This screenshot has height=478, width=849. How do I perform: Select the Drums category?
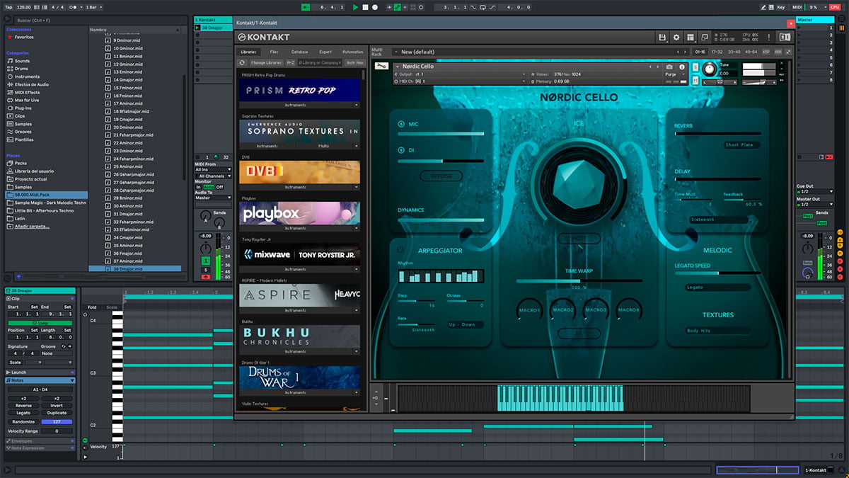click(23, 69)
